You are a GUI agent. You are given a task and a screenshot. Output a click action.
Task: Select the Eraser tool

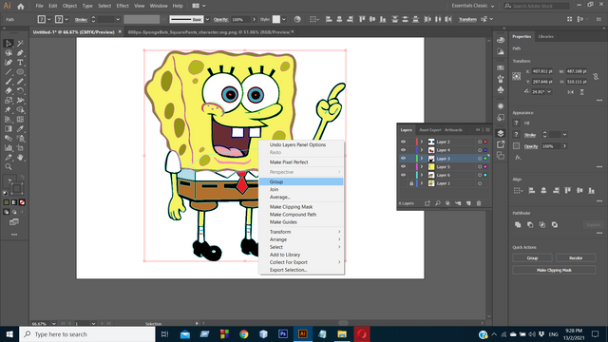point(9,91)
